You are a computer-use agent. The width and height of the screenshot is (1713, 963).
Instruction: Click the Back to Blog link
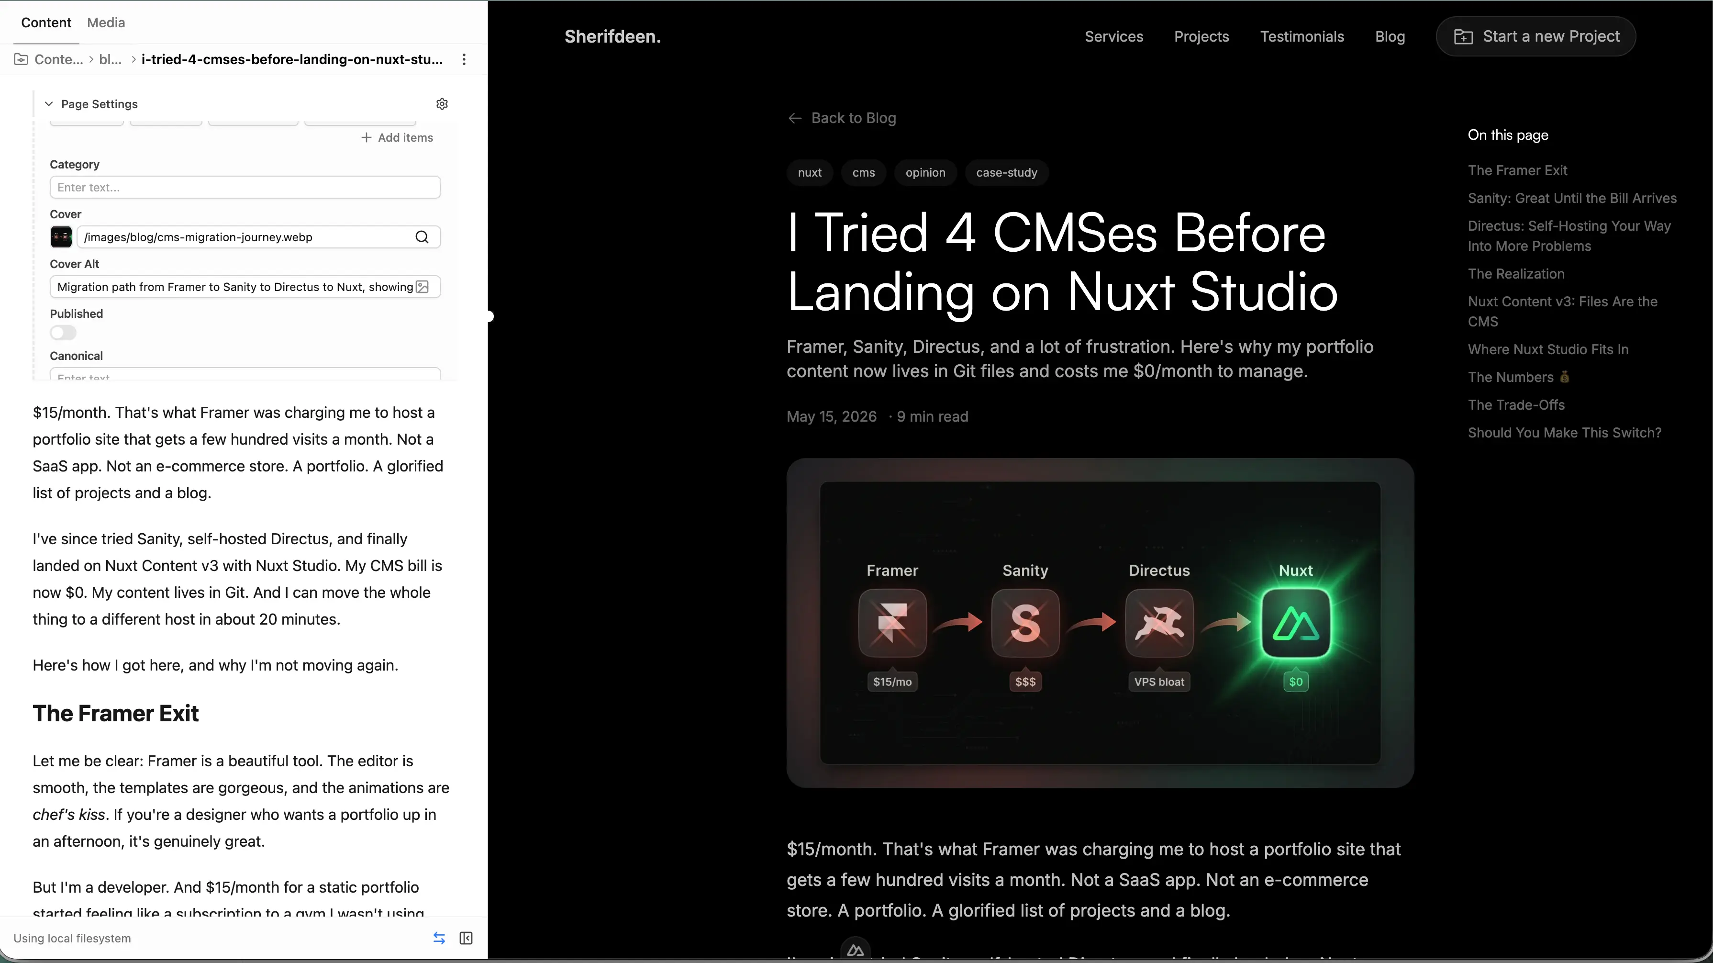(841, 118)
